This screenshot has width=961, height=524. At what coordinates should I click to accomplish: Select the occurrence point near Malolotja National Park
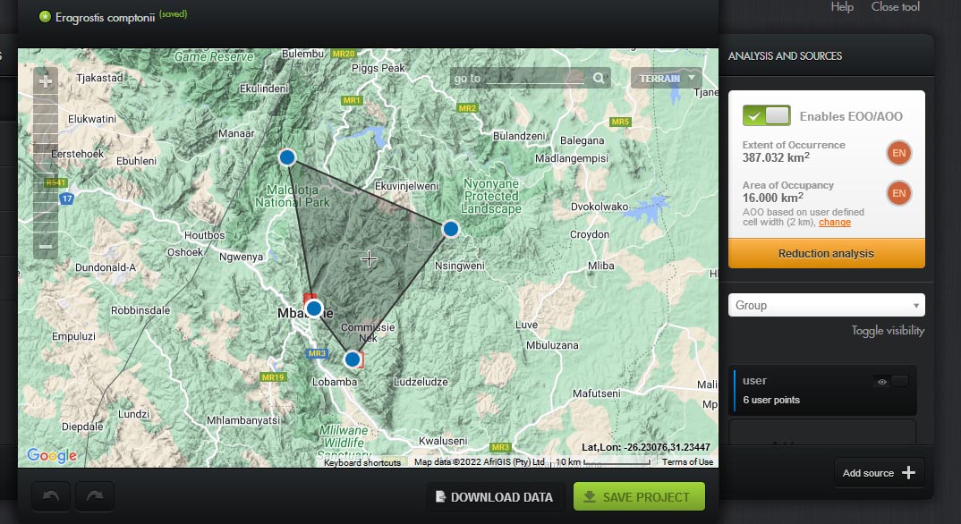tap(287, 157)
